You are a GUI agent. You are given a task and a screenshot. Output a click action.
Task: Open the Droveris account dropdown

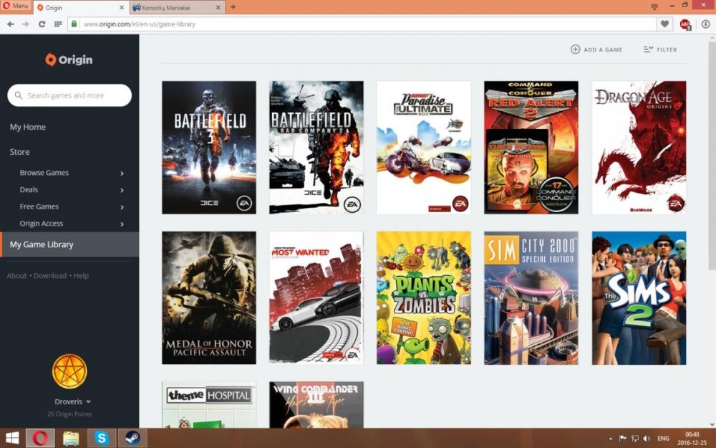pyautogui.click(x=72, y=401)
